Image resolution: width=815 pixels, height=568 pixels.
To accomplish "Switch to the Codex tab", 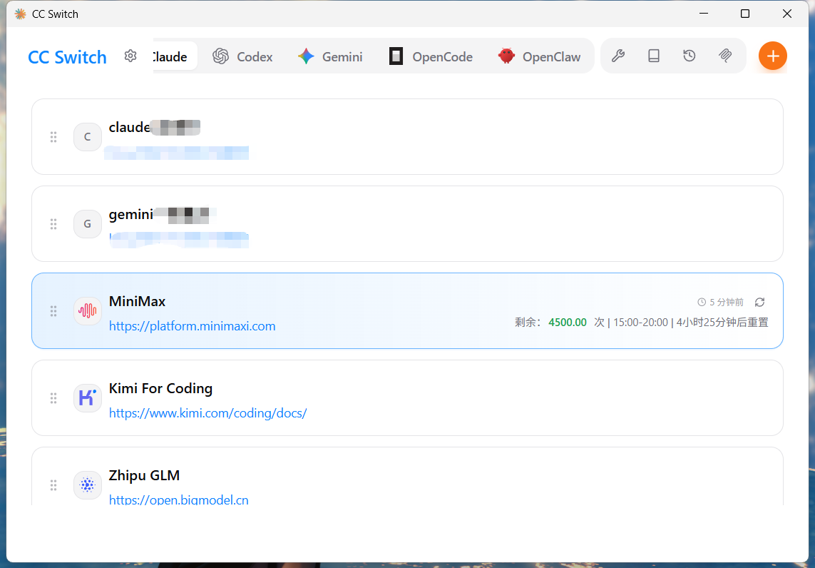I will pyautogui.click(x=243, y=56).
